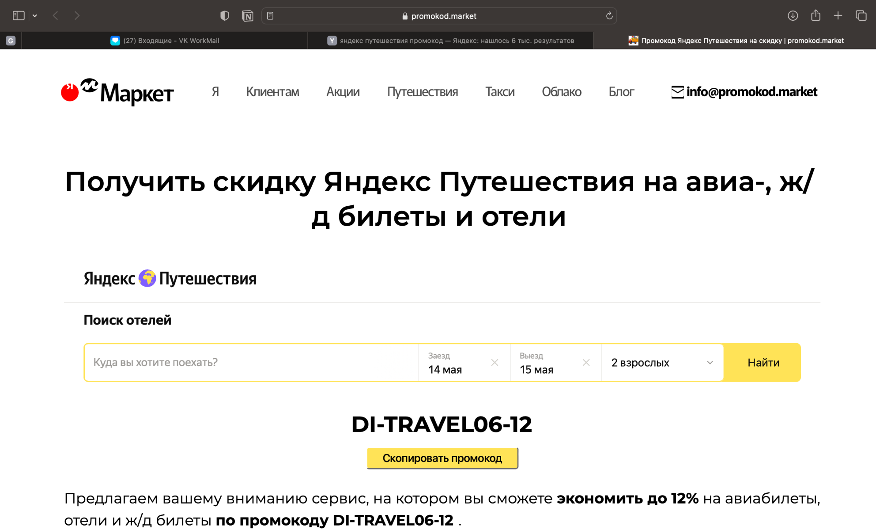This screenshot has width=876, height=530.
Task: Open the Notion extension icon
Action: (x=248, y=15)
